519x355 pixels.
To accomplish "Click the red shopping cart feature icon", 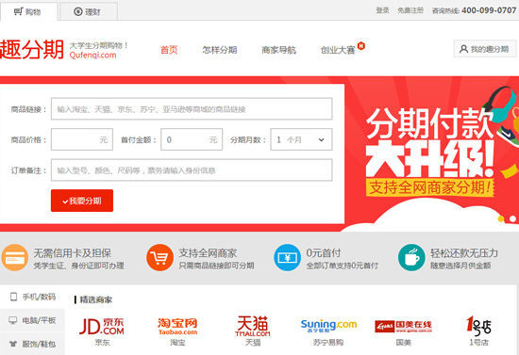I will click(x=159, y=258).
